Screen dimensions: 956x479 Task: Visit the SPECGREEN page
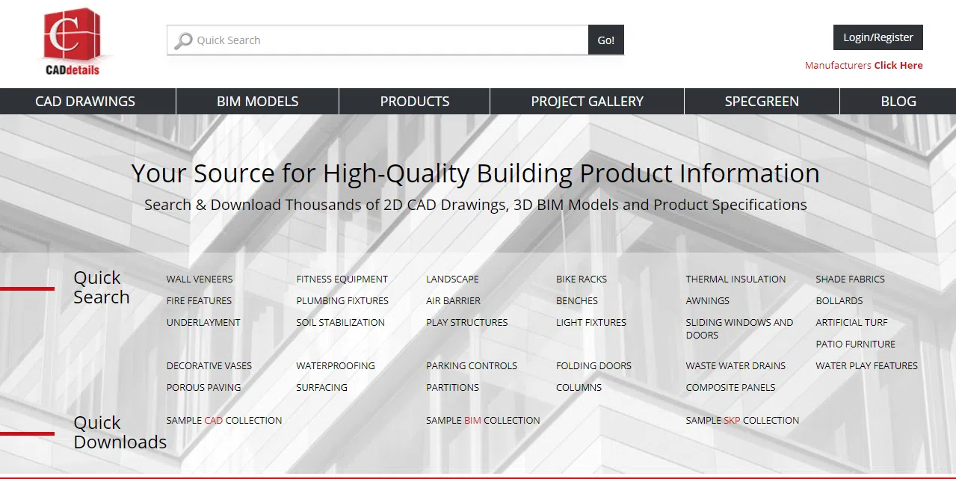(x=762, y=101)
